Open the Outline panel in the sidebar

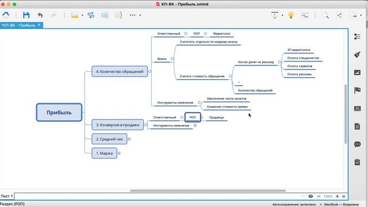pyautogui.click(x=357, y=36)
